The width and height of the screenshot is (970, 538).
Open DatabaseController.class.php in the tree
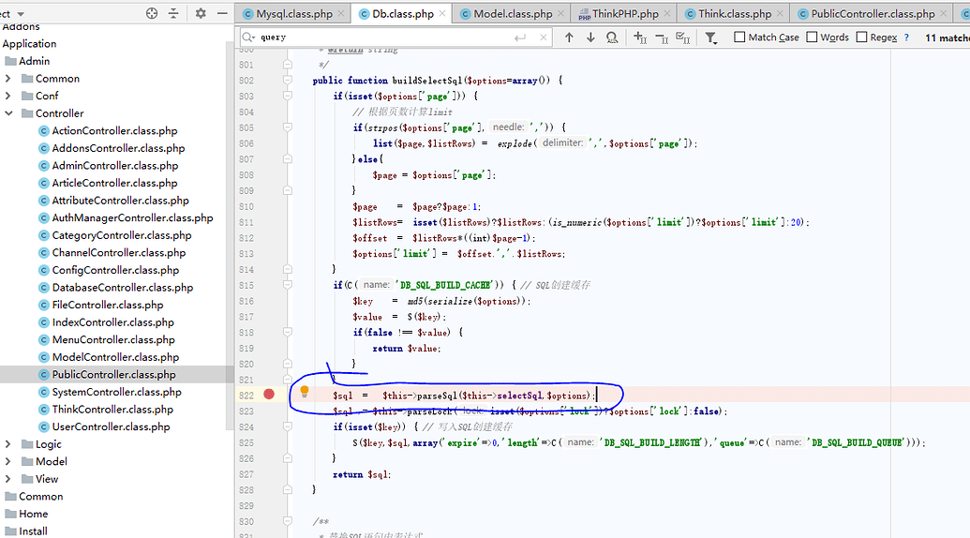[123, 287]
